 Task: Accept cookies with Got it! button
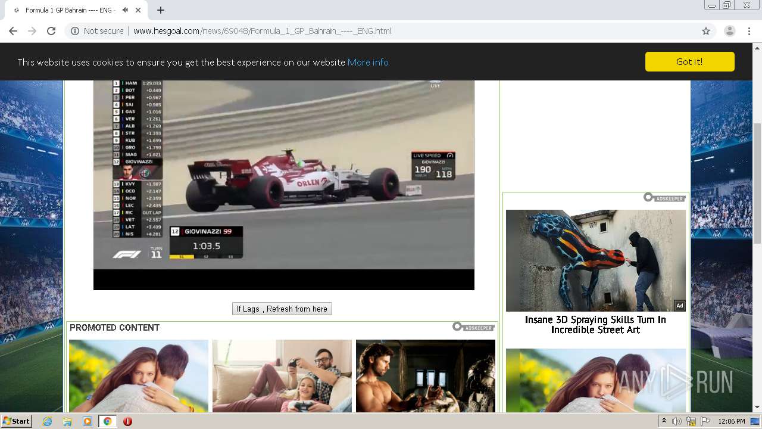tap(689, 61)
